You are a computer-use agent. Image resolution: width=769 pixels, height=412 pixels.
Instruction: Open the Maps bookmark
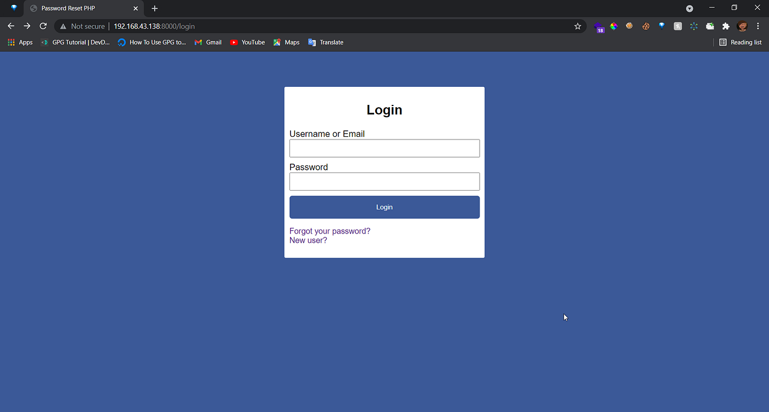(x=286, y=42)
